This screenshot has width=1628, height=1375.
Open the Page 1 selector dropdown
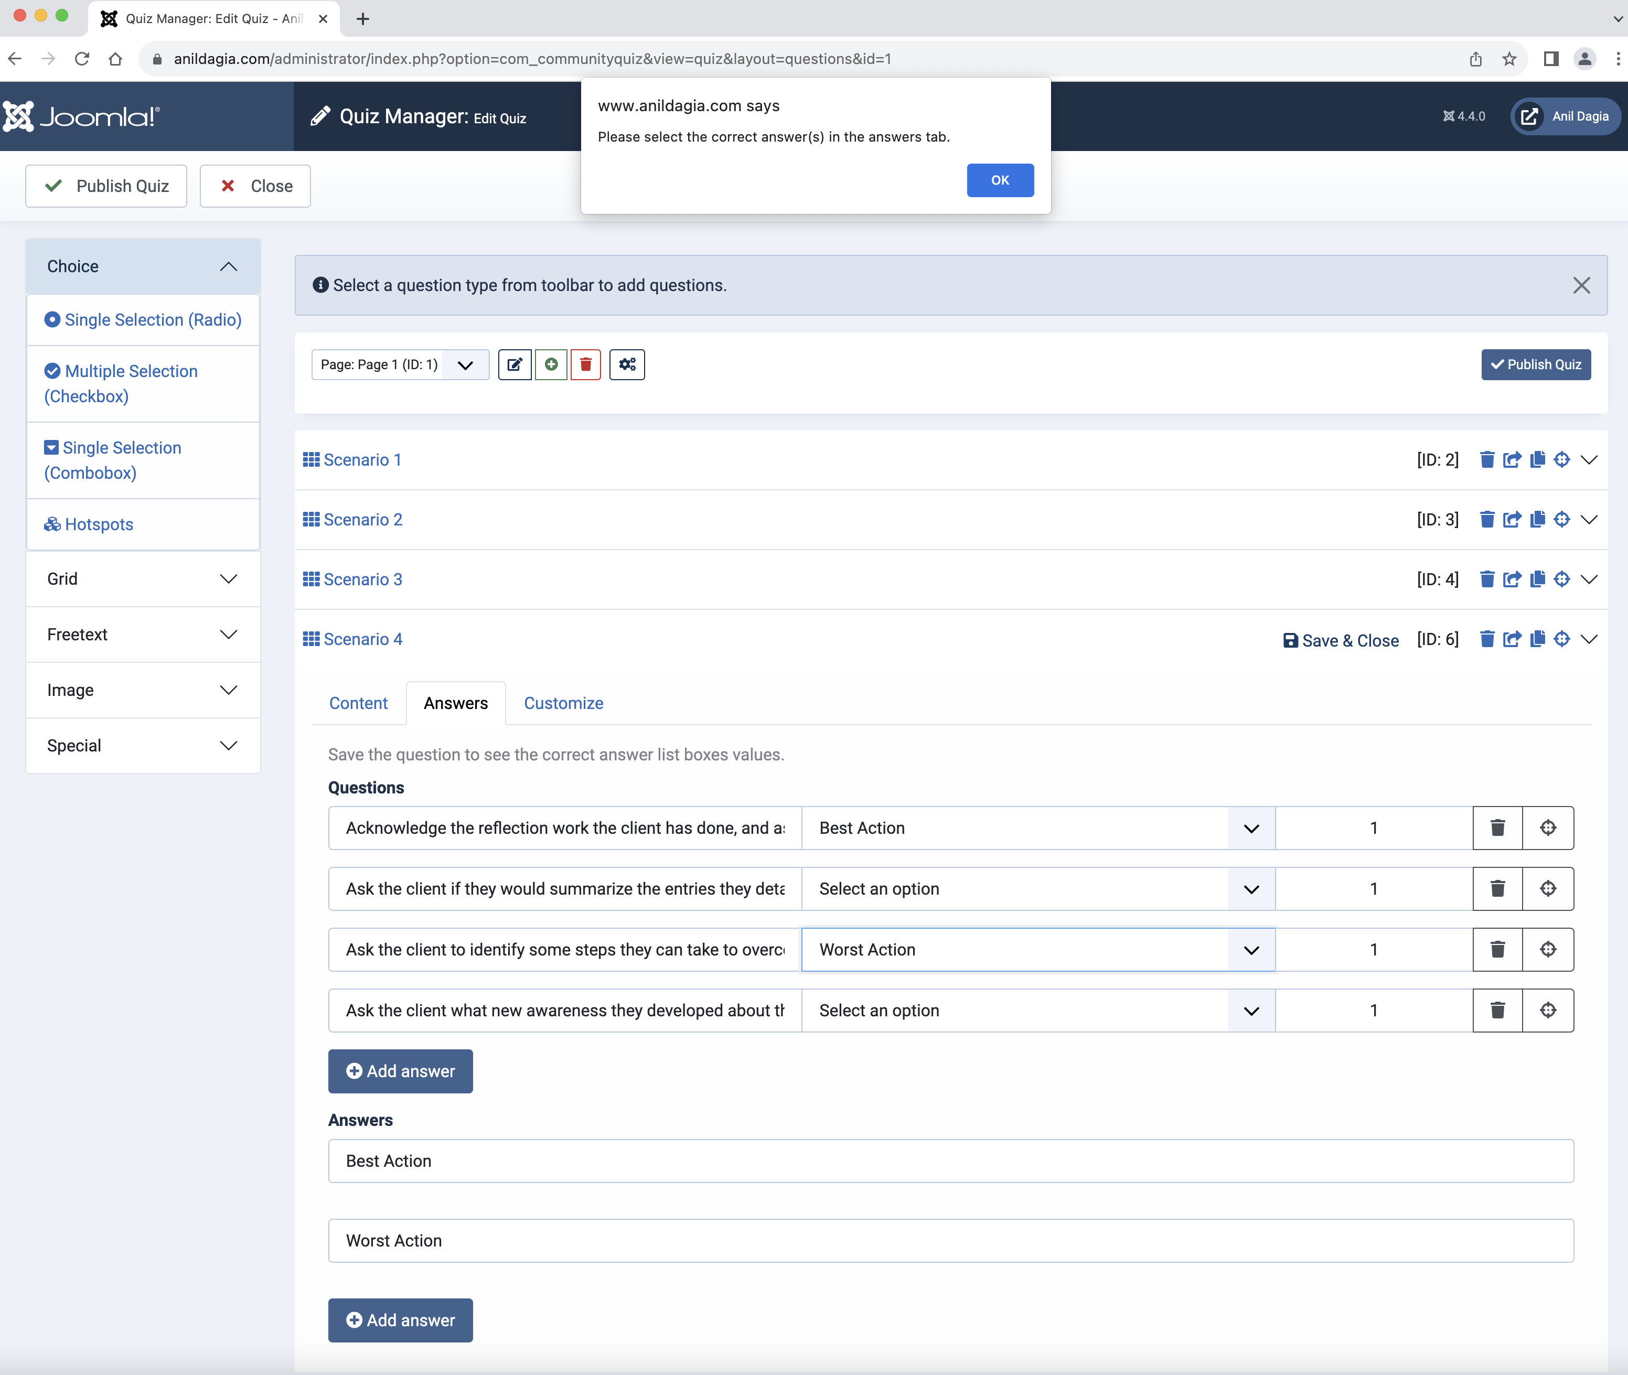point(400,364)
